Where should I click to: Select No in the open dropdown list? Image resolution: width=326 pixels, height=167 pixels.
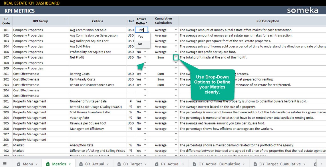140,43
